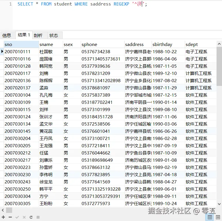Click the saddress column header
Image resolution: width=222 pixels, height=221 pixels.
[138, 45]
